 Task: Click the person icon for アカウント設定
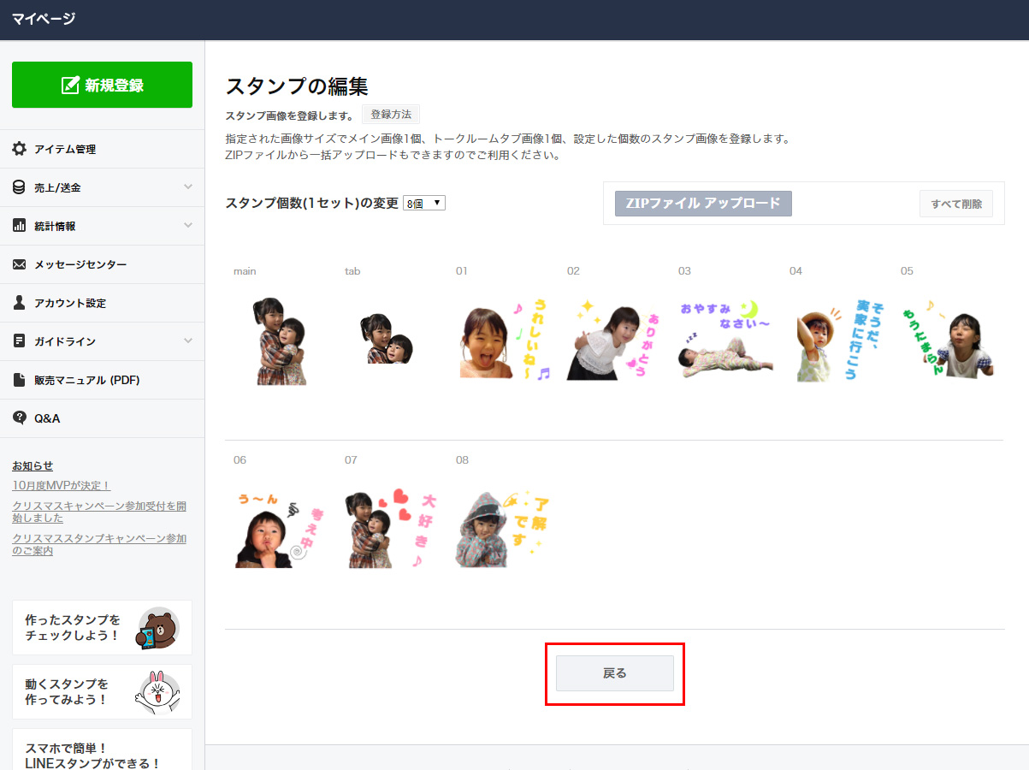point(19,303)
